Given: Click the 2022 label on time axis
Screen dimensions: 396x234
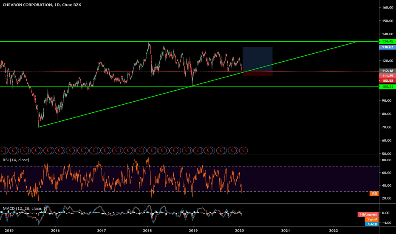Looking at the screenshot, I should (x=334, y=231).
